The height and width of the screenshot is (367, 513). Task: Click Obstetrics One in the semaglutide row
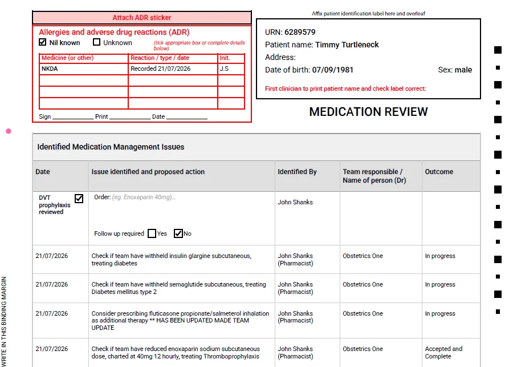(363, 284)
